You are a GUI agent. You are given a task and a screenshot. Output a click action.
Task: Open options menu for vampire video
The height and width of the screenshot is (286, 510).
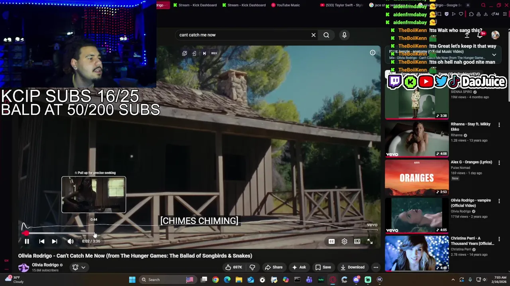(x=499, y=201)
